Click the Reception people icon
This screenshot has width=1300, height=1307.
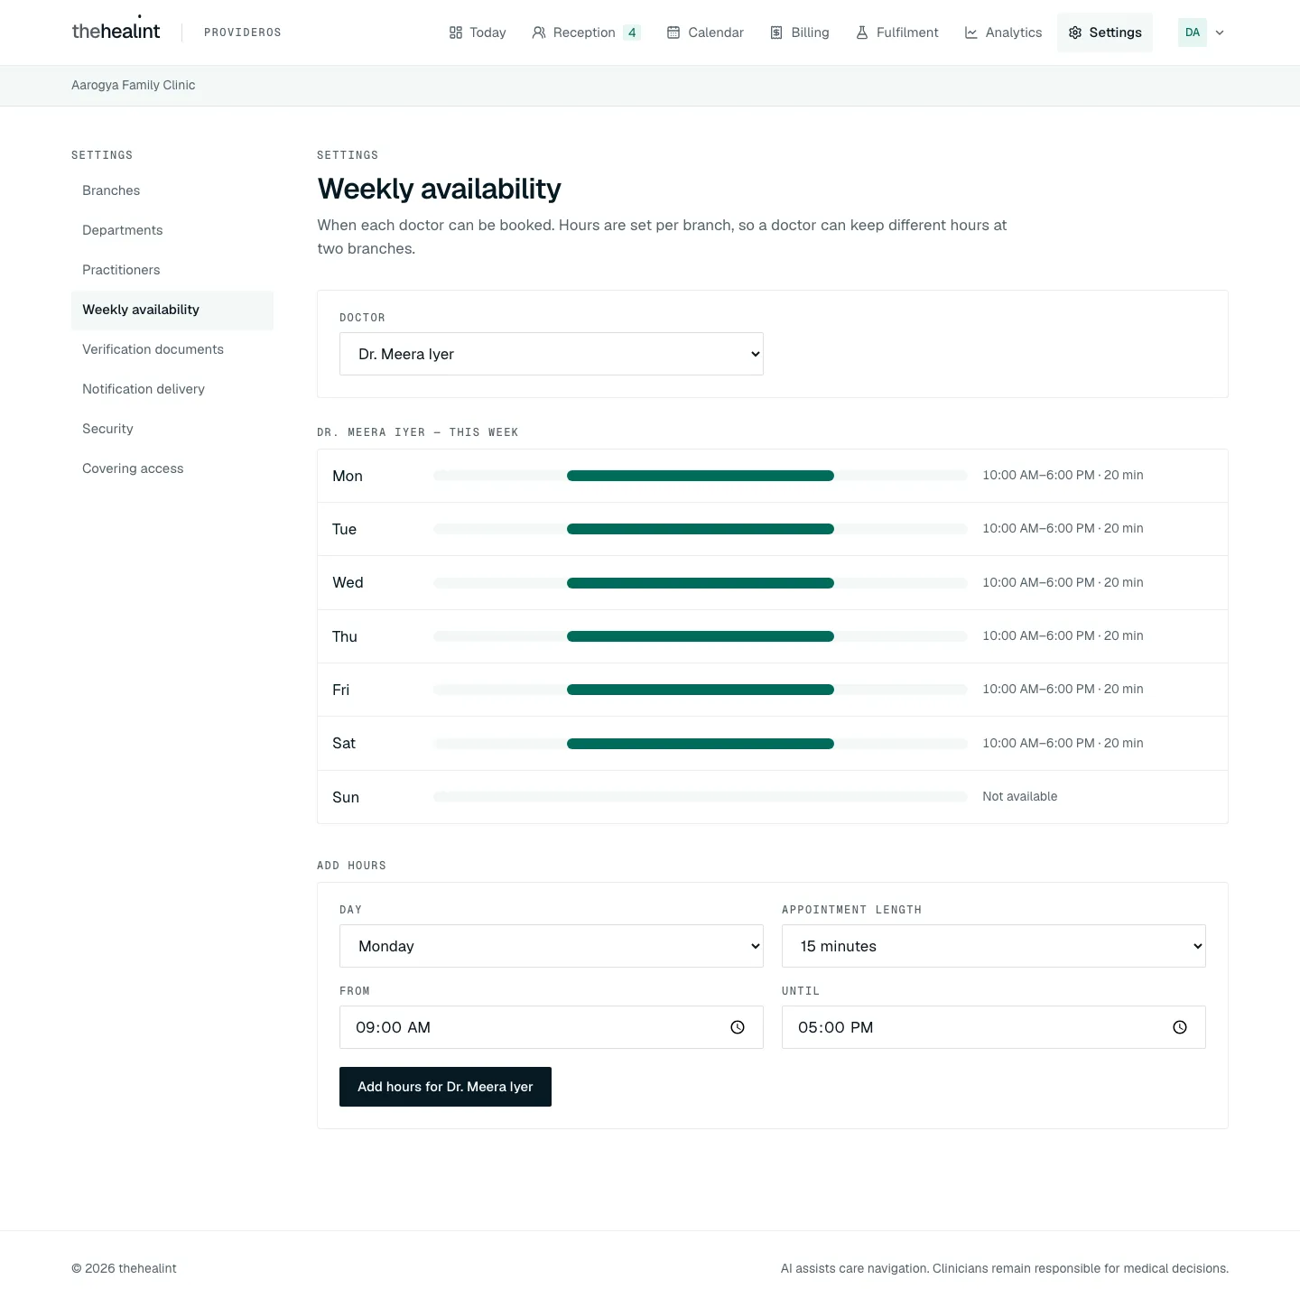coord(539,32)
